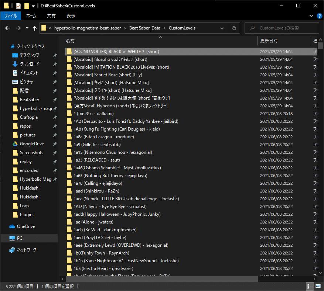Click the horizontal scrollbar thumb
The width and height of the screenshot is (324, 291).
161,279
